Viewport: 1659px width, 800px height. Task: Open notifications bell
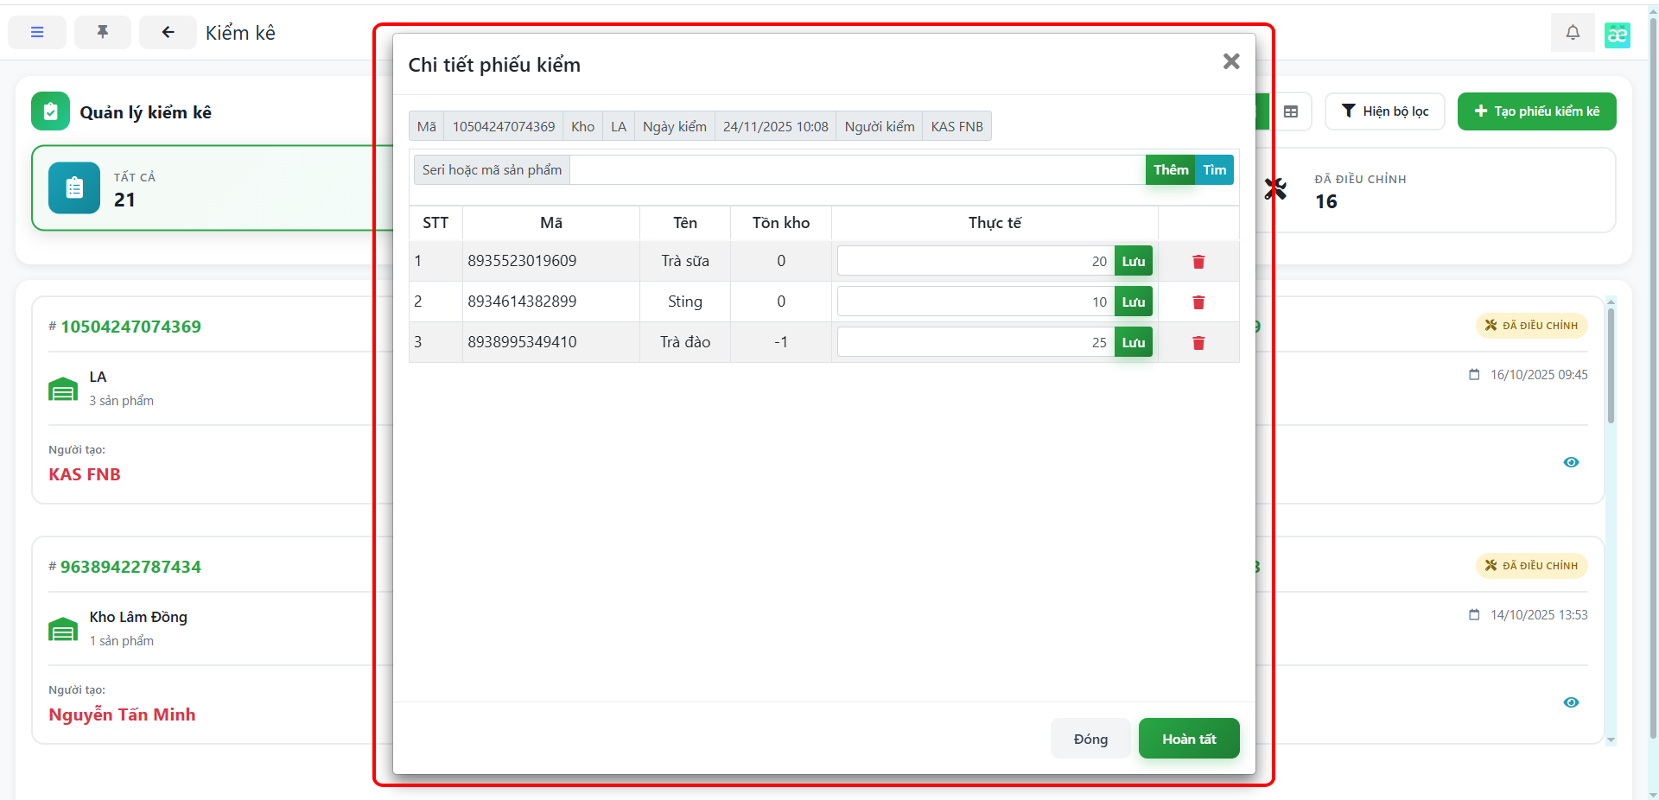1573,33
